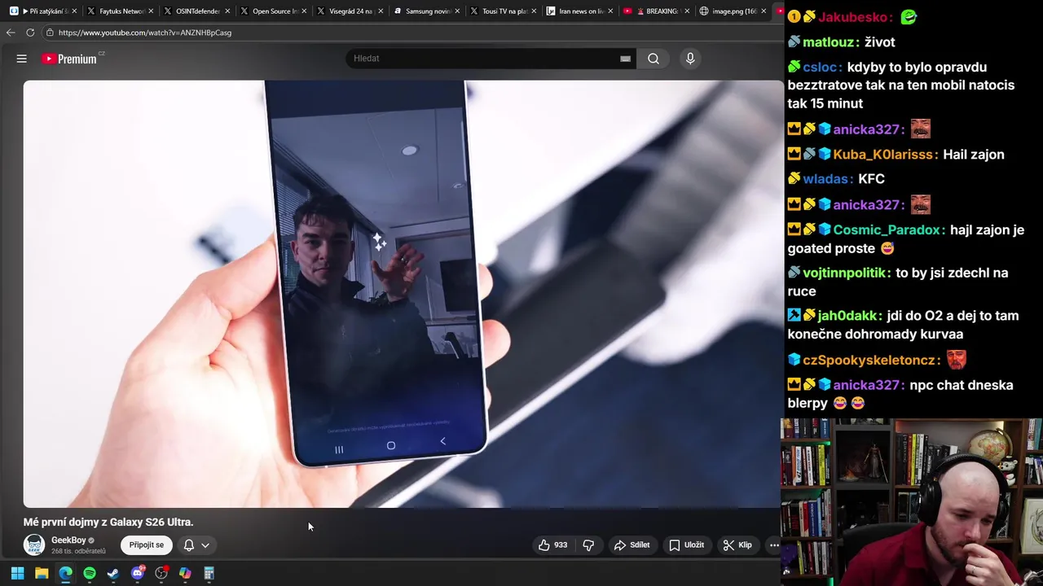Open more actions three-dot menu
The height and width of the screenshot is (586, 1043).
point(774,545)
